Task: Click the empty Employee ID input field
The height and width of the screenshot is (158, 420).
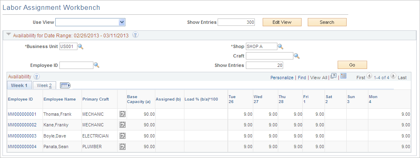Action: 76,65
